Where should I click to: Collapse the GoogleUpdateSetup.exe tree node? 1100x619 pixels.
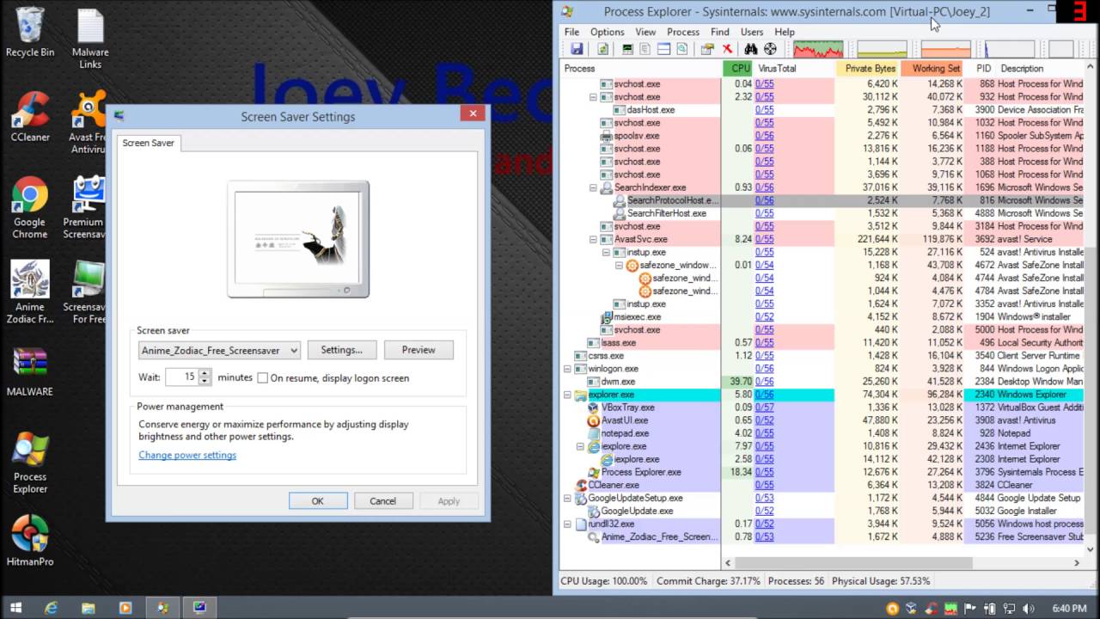(567, 498)
